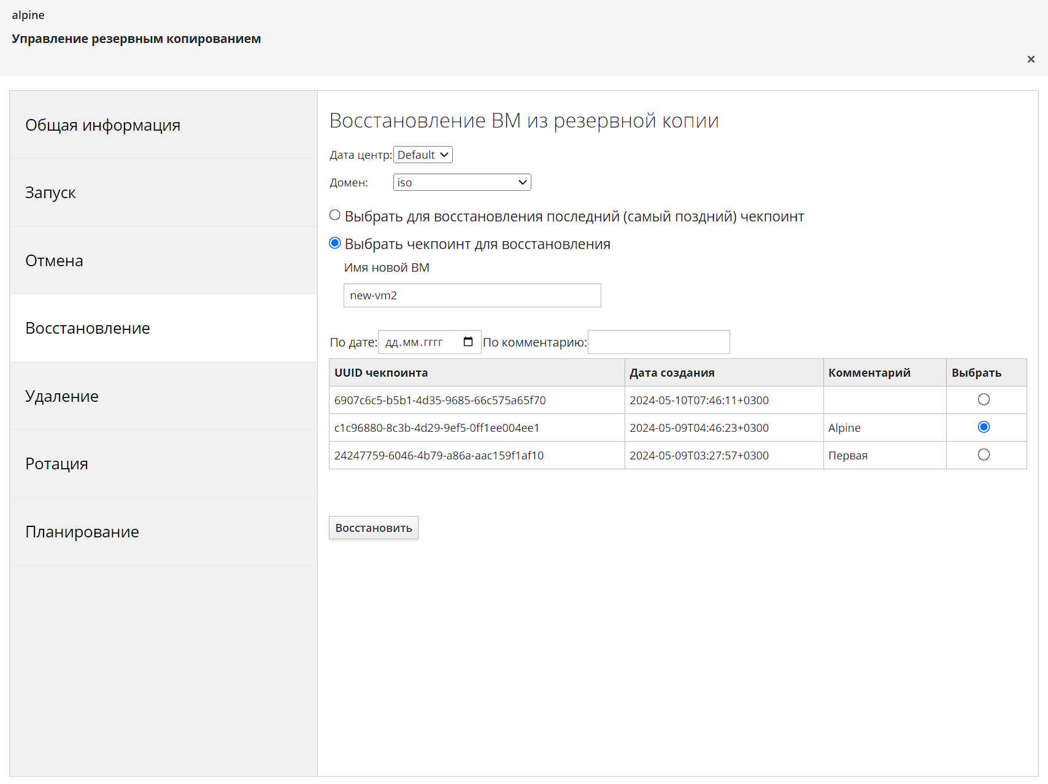Open the date picker calendar icon
The width and height of the screenshot is (1048, 784).
pyautogui.click(x=468, y=342)
